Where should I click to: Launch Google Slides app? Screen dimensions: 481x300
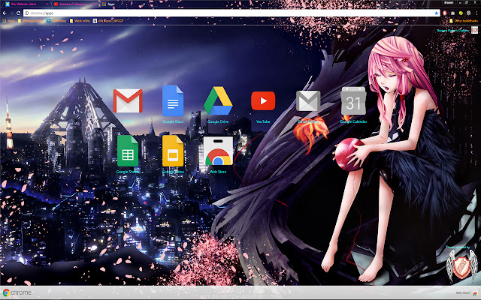click(173, 151)
